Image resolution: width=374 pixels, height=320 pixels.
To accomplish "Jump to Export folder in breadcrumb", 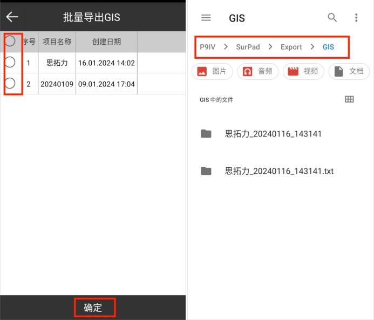I will [291, 47].
